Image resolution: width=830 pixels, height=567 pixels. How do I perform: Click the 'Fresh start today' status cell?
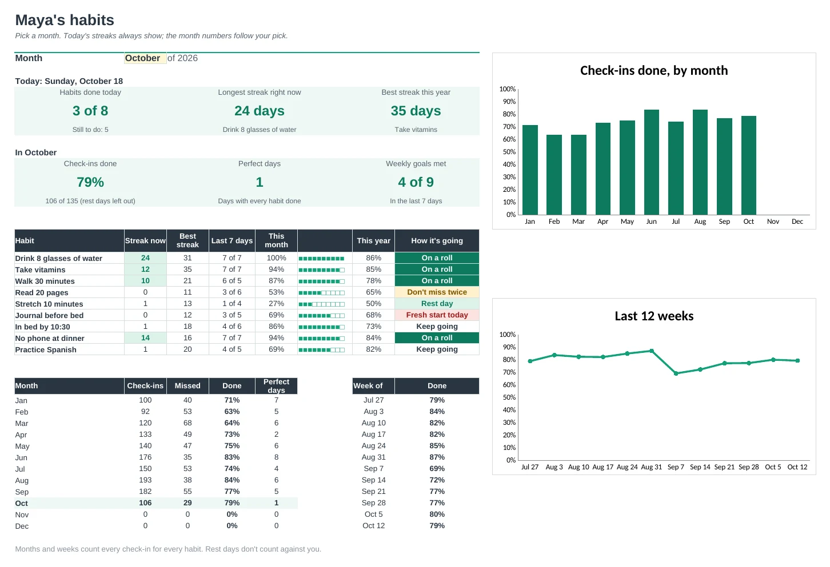(x=437, y=315)
